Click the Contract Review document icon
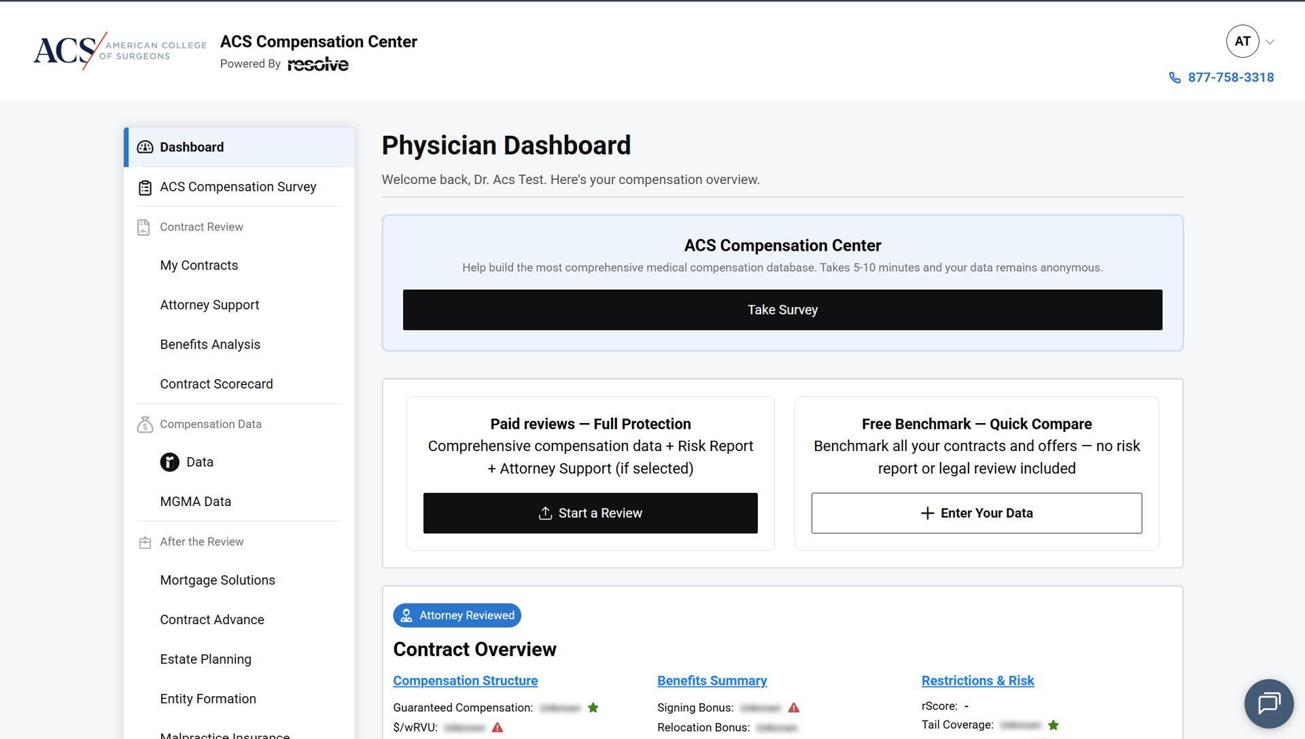Image resolution: width=1305 pixels, height=739 pixels. coord(143,228)
